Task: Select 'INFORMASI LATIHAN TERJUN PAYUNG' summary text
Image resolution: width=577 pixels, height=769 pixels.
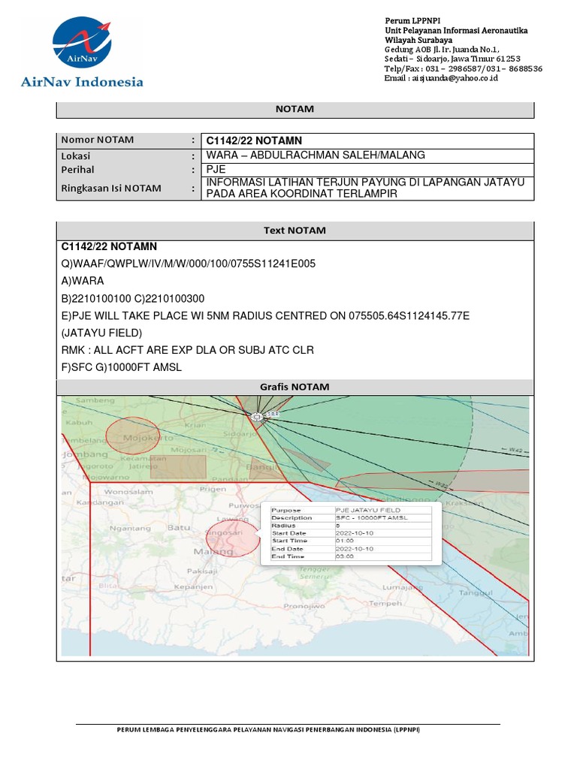Action: [x=365, y=188]
